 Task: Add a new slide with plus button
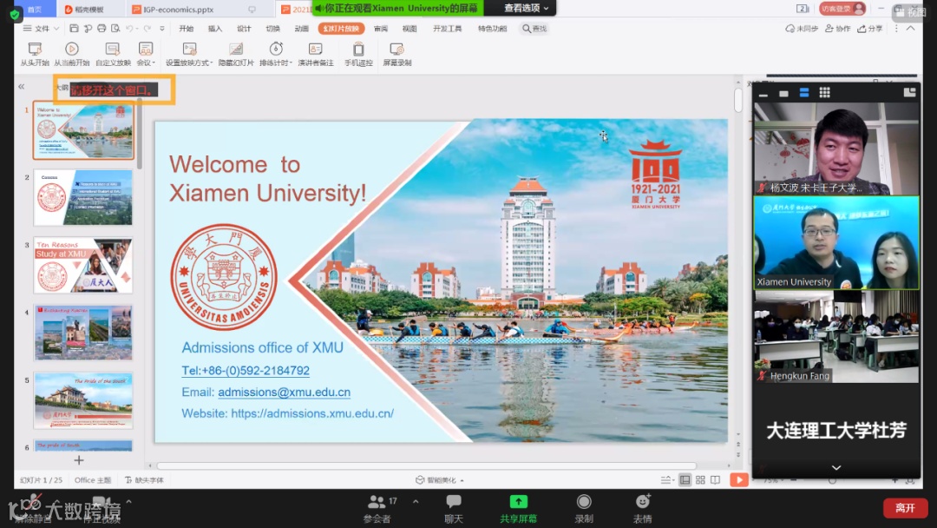[x=79, y=460]
